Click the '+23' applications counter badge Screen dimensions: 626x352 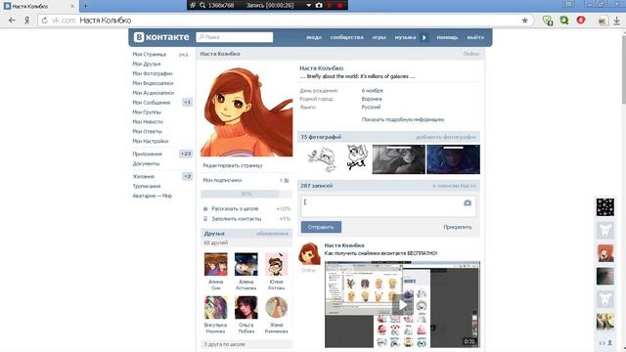(186, 154)
